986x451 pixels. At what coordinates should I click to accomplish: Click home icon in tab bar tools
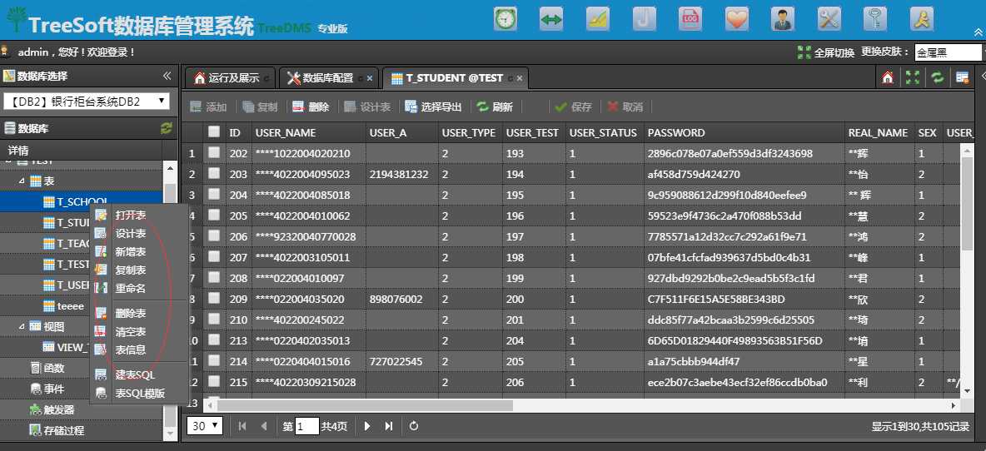[x=888, y=77]
